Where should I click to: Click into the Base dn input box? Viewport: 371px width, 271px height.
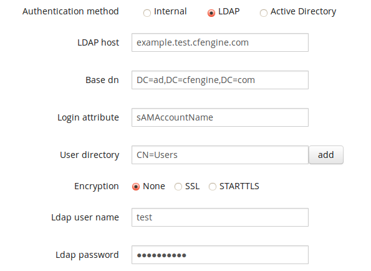tap(220, 80)
